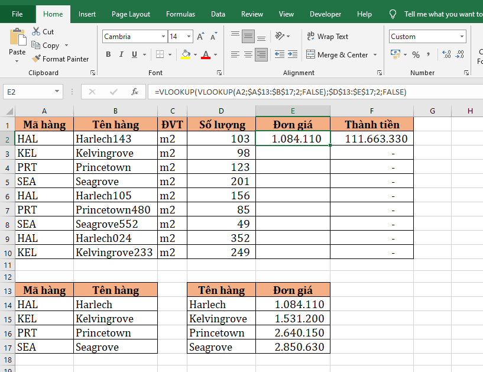Expand the Custom number format dropdown

point(462,37)
